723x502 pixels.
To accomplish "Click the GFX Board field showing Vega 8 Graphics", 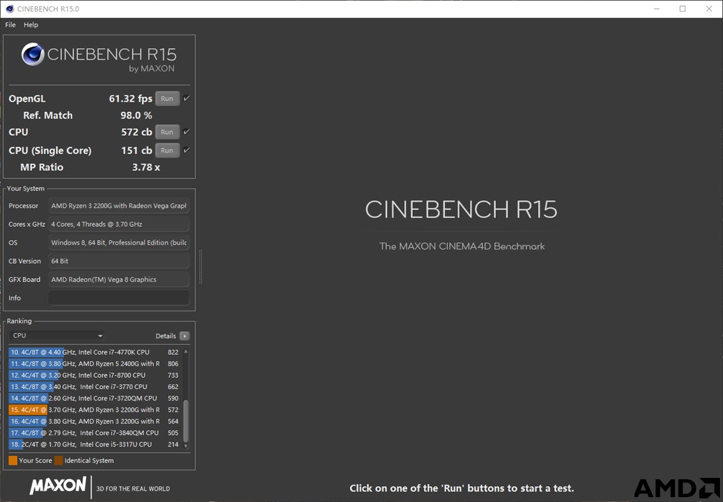I will point(119,279).
